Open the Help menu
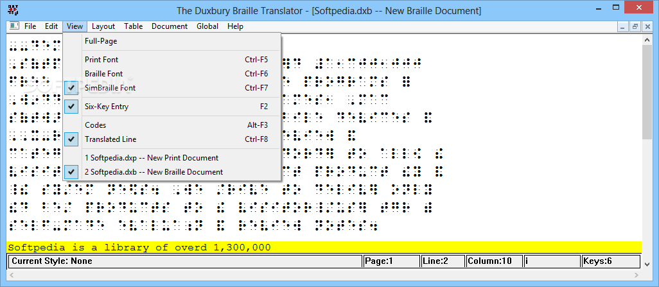The image size is (659, 287). click(235, 26)
